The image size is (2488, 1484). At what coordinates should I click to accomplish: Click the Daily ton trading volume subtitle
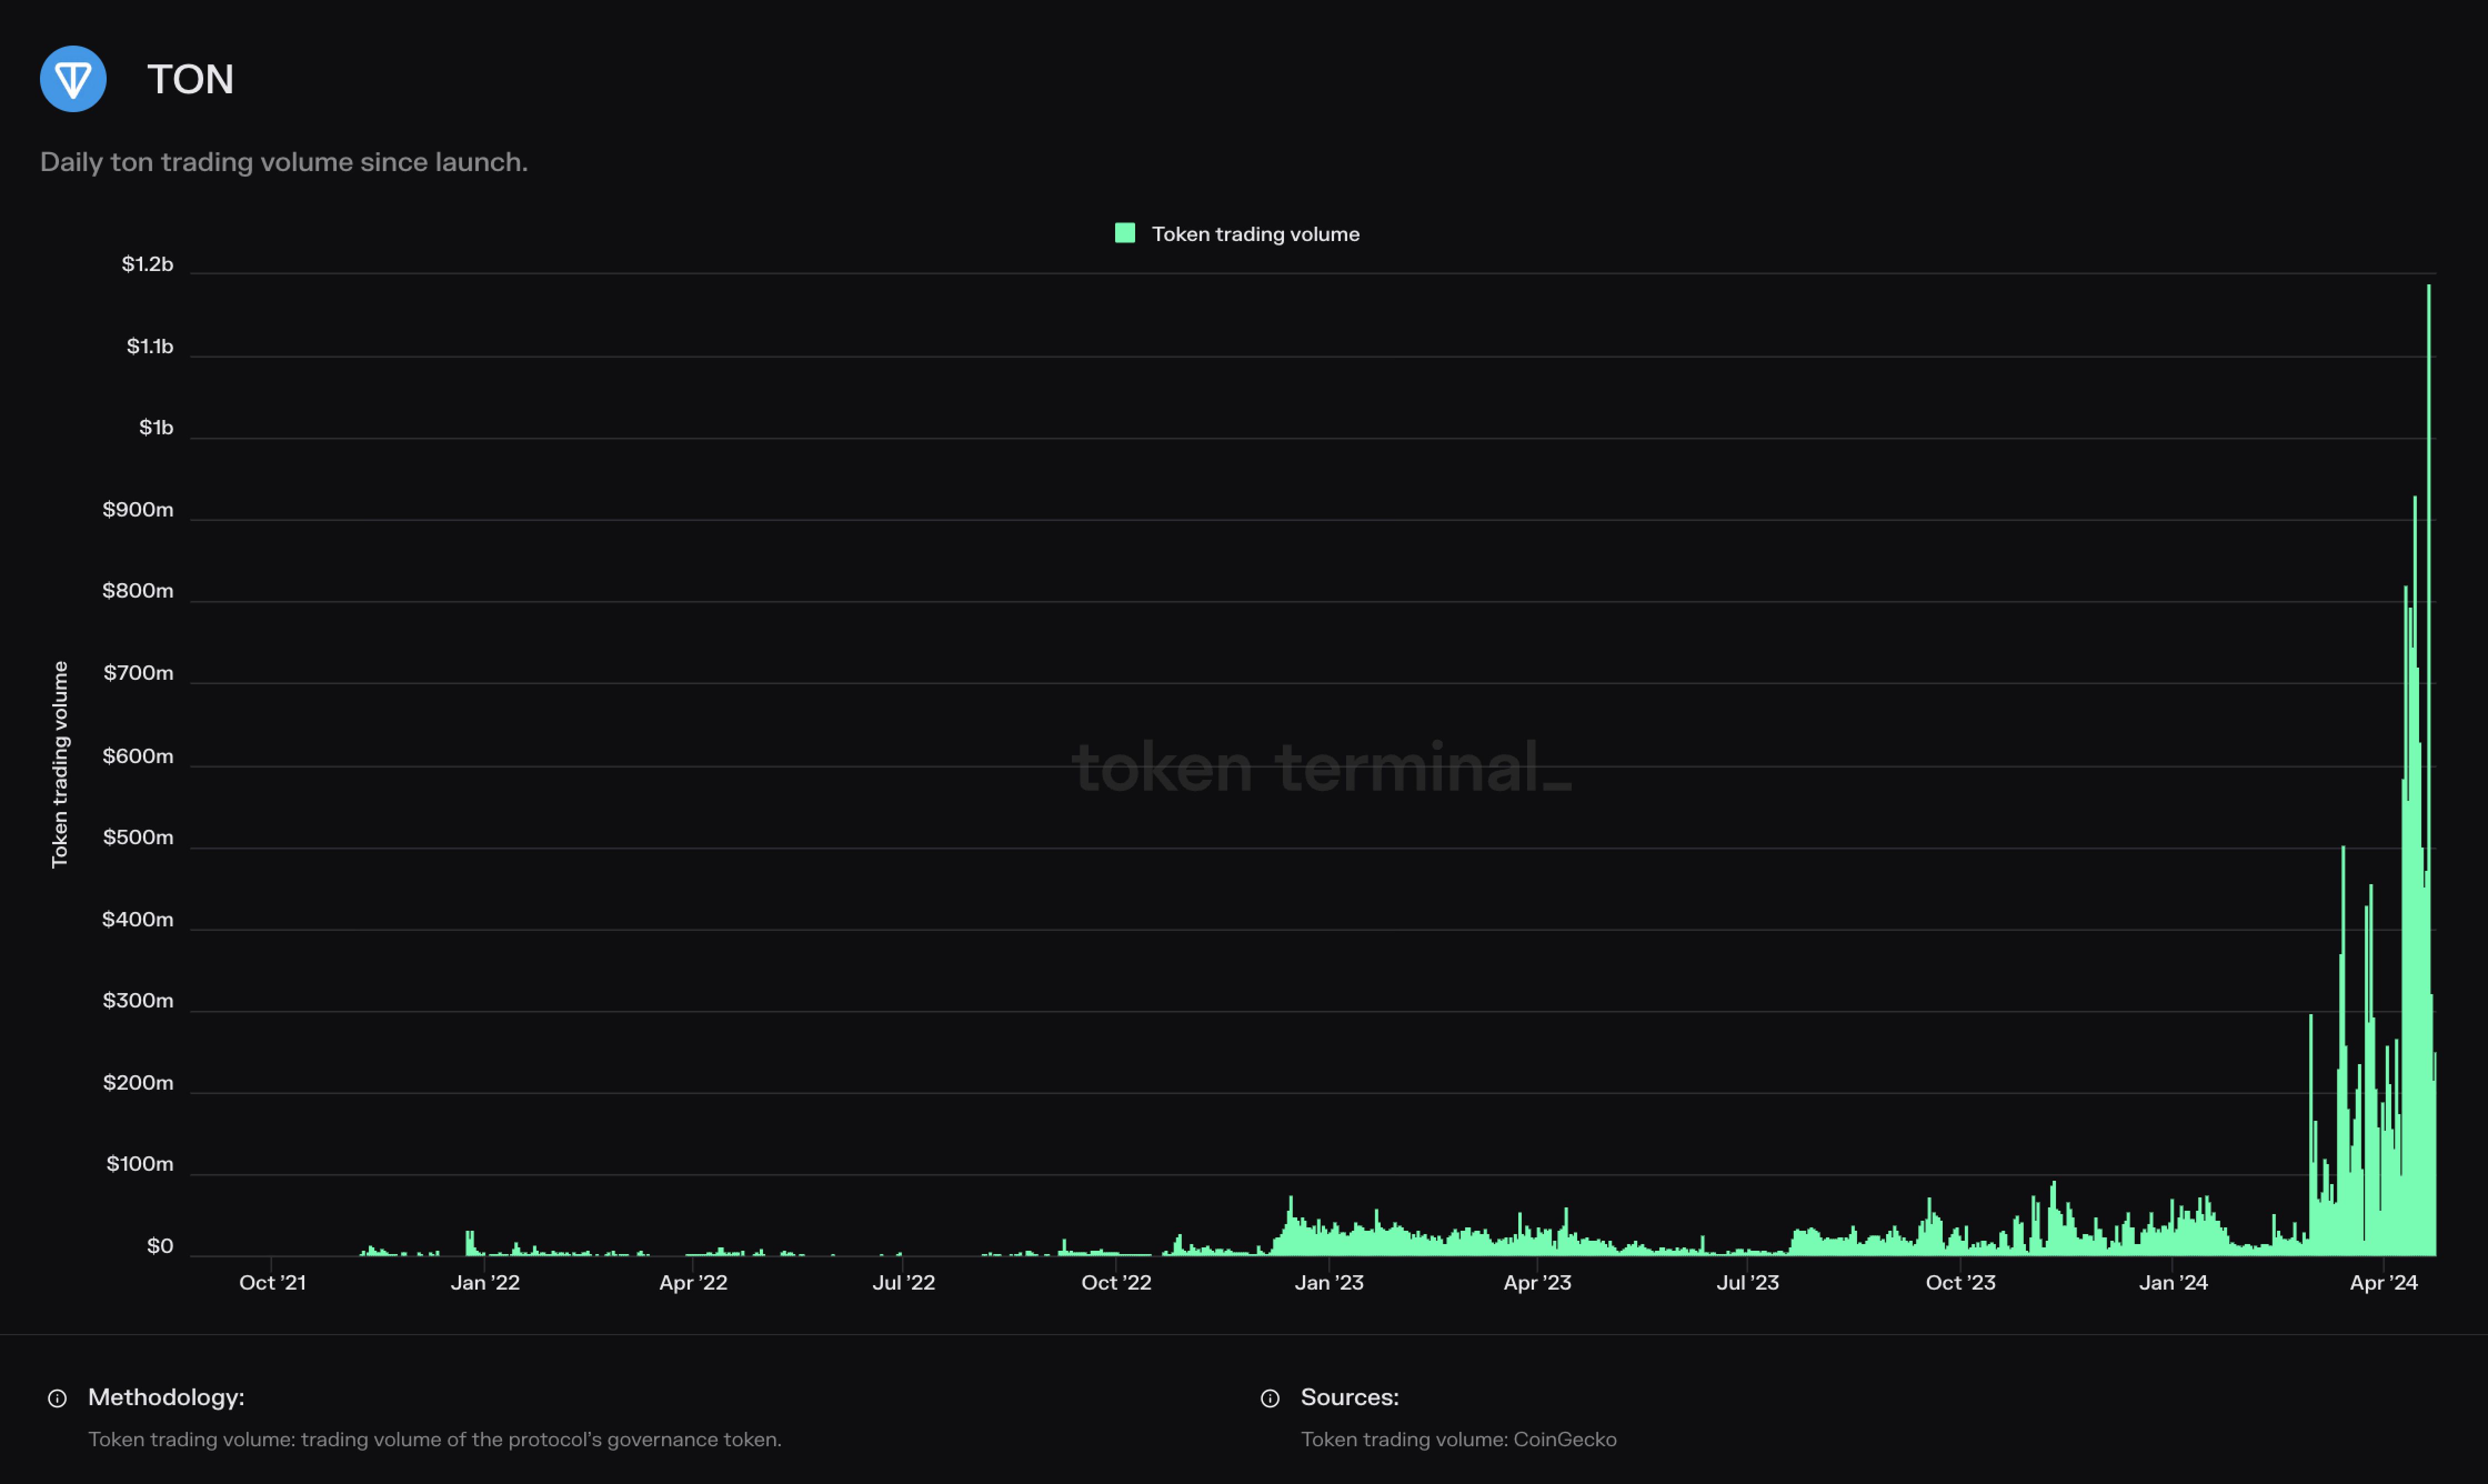coord(284,162)
